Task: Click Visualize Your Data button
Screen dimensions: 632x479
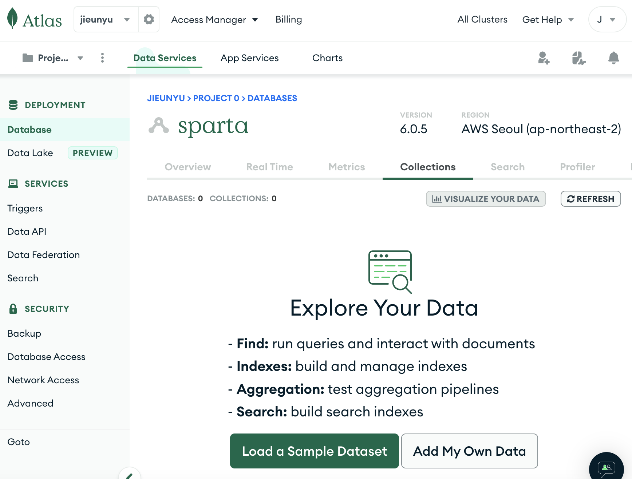Action: (x=486, y=199)
